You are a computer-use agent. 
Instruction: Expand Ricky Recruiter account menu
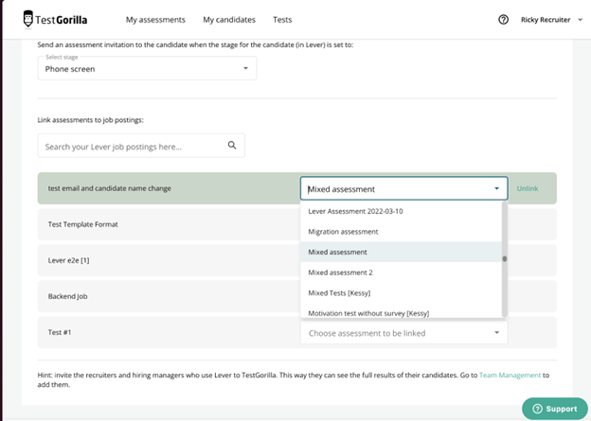point(551,20)
